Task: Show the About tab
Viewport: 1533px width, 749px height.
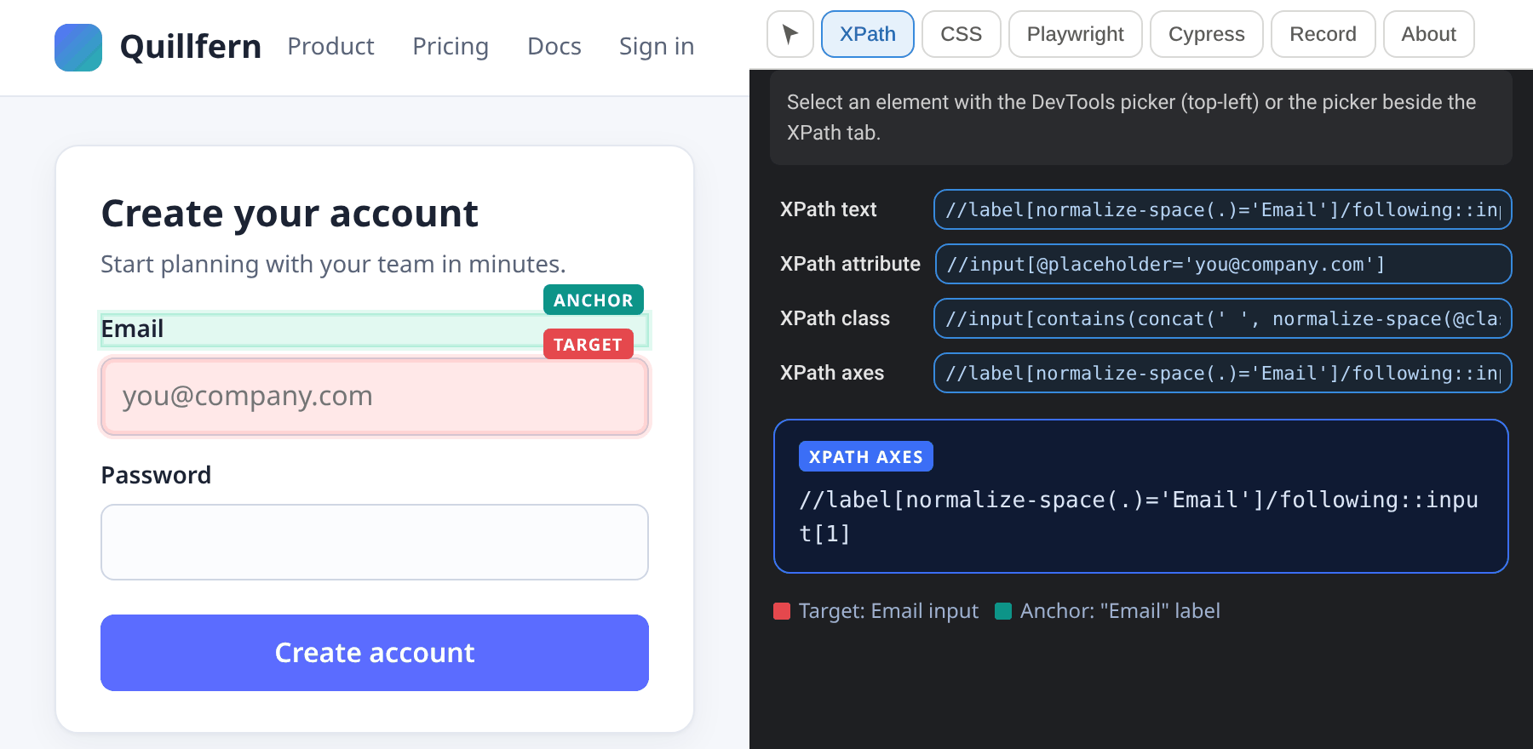Action: [x=1429, y=34]
